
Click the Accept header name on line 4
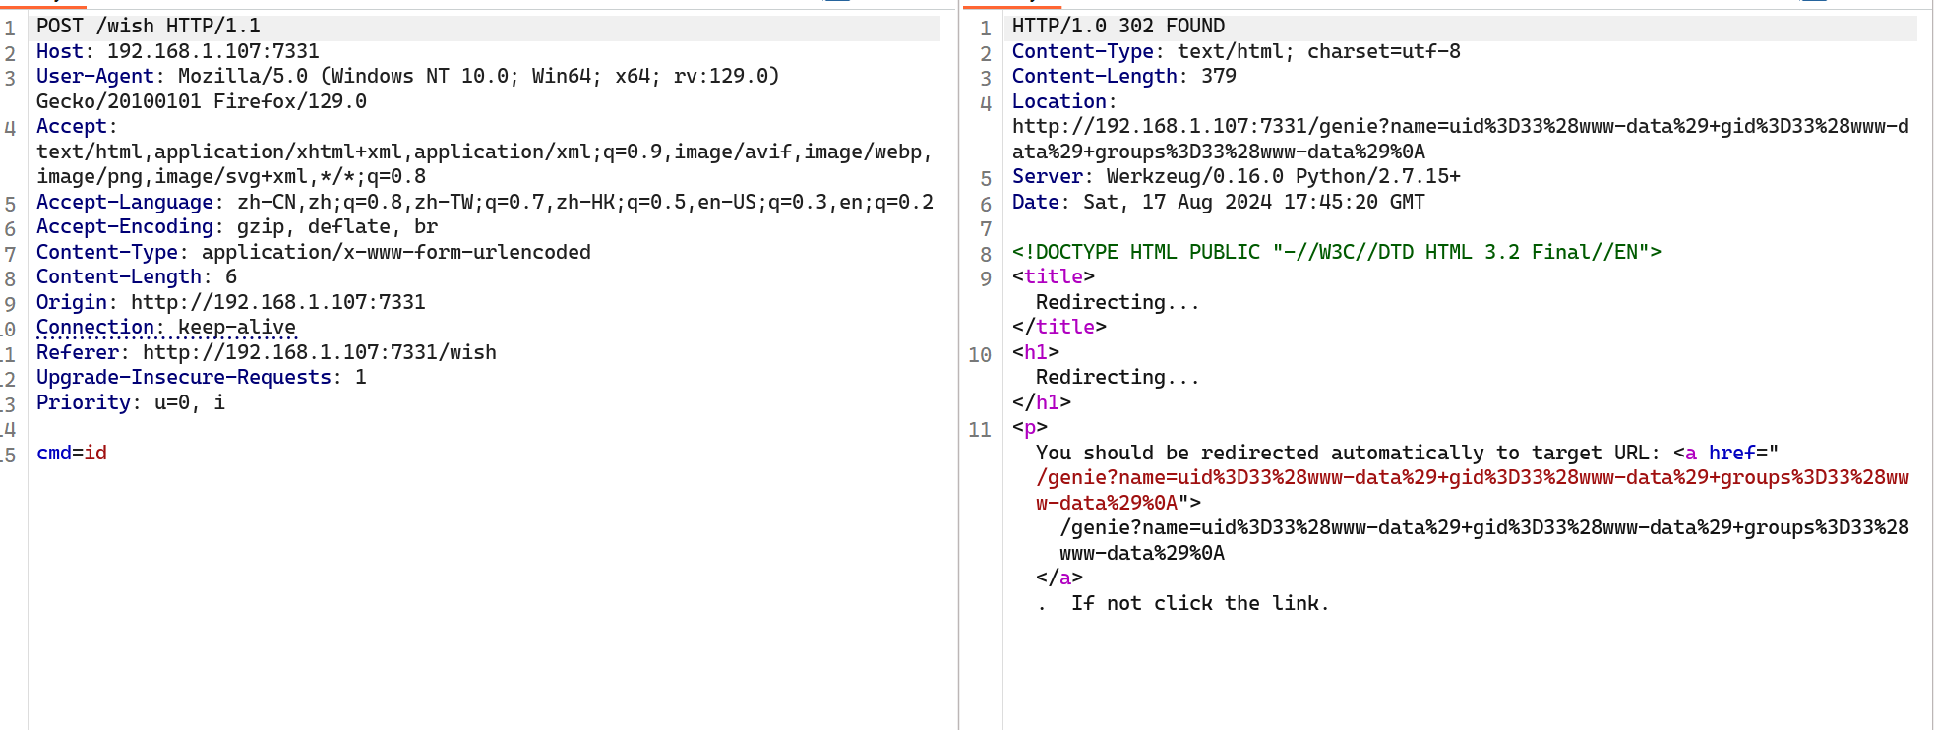[72, 126]
